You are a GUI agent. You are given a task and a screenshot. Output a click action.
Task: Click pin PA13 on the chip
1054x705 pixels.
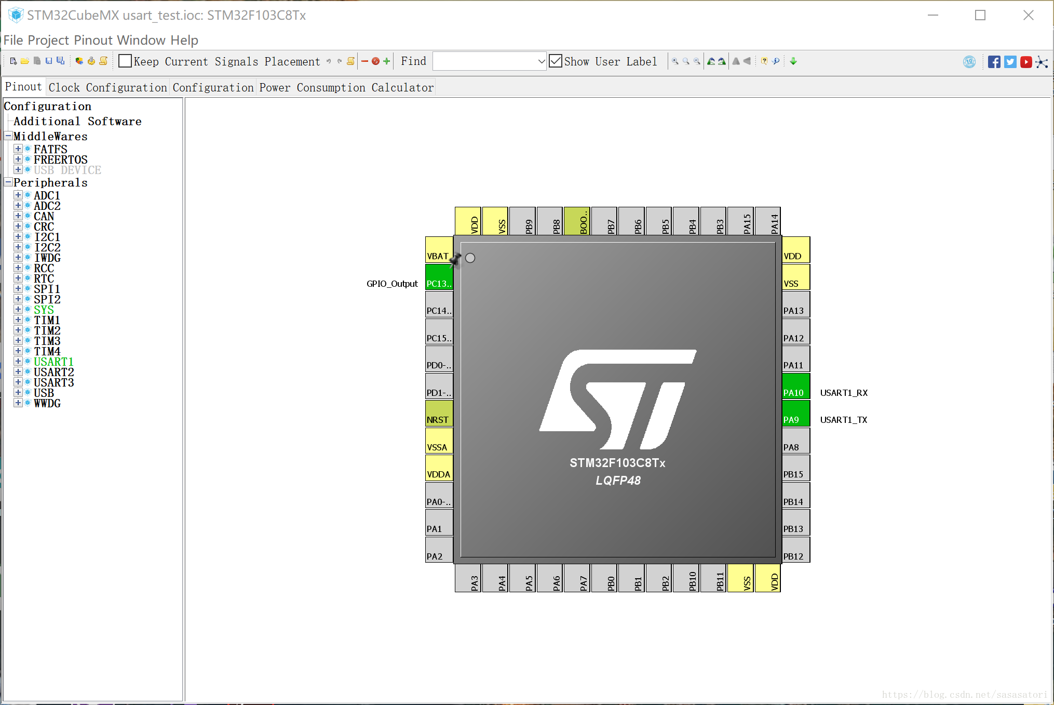(x=796, y=304)
